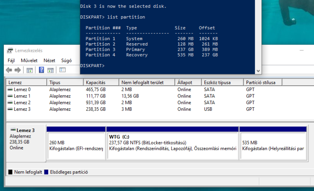This screenshot has height=191, width=314.
Task: Click the Nem lefoglalt legend label
Action: click(28, 172)
